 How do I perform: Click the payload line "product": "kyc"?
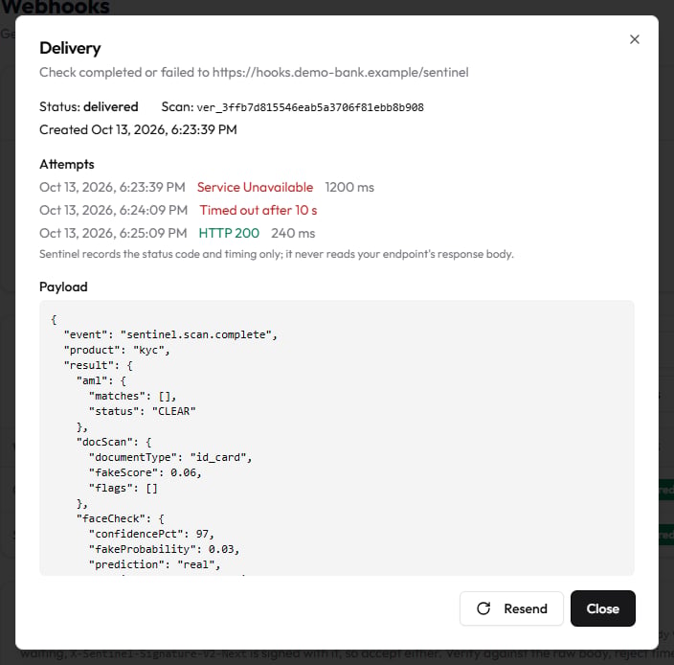(117, 350)
